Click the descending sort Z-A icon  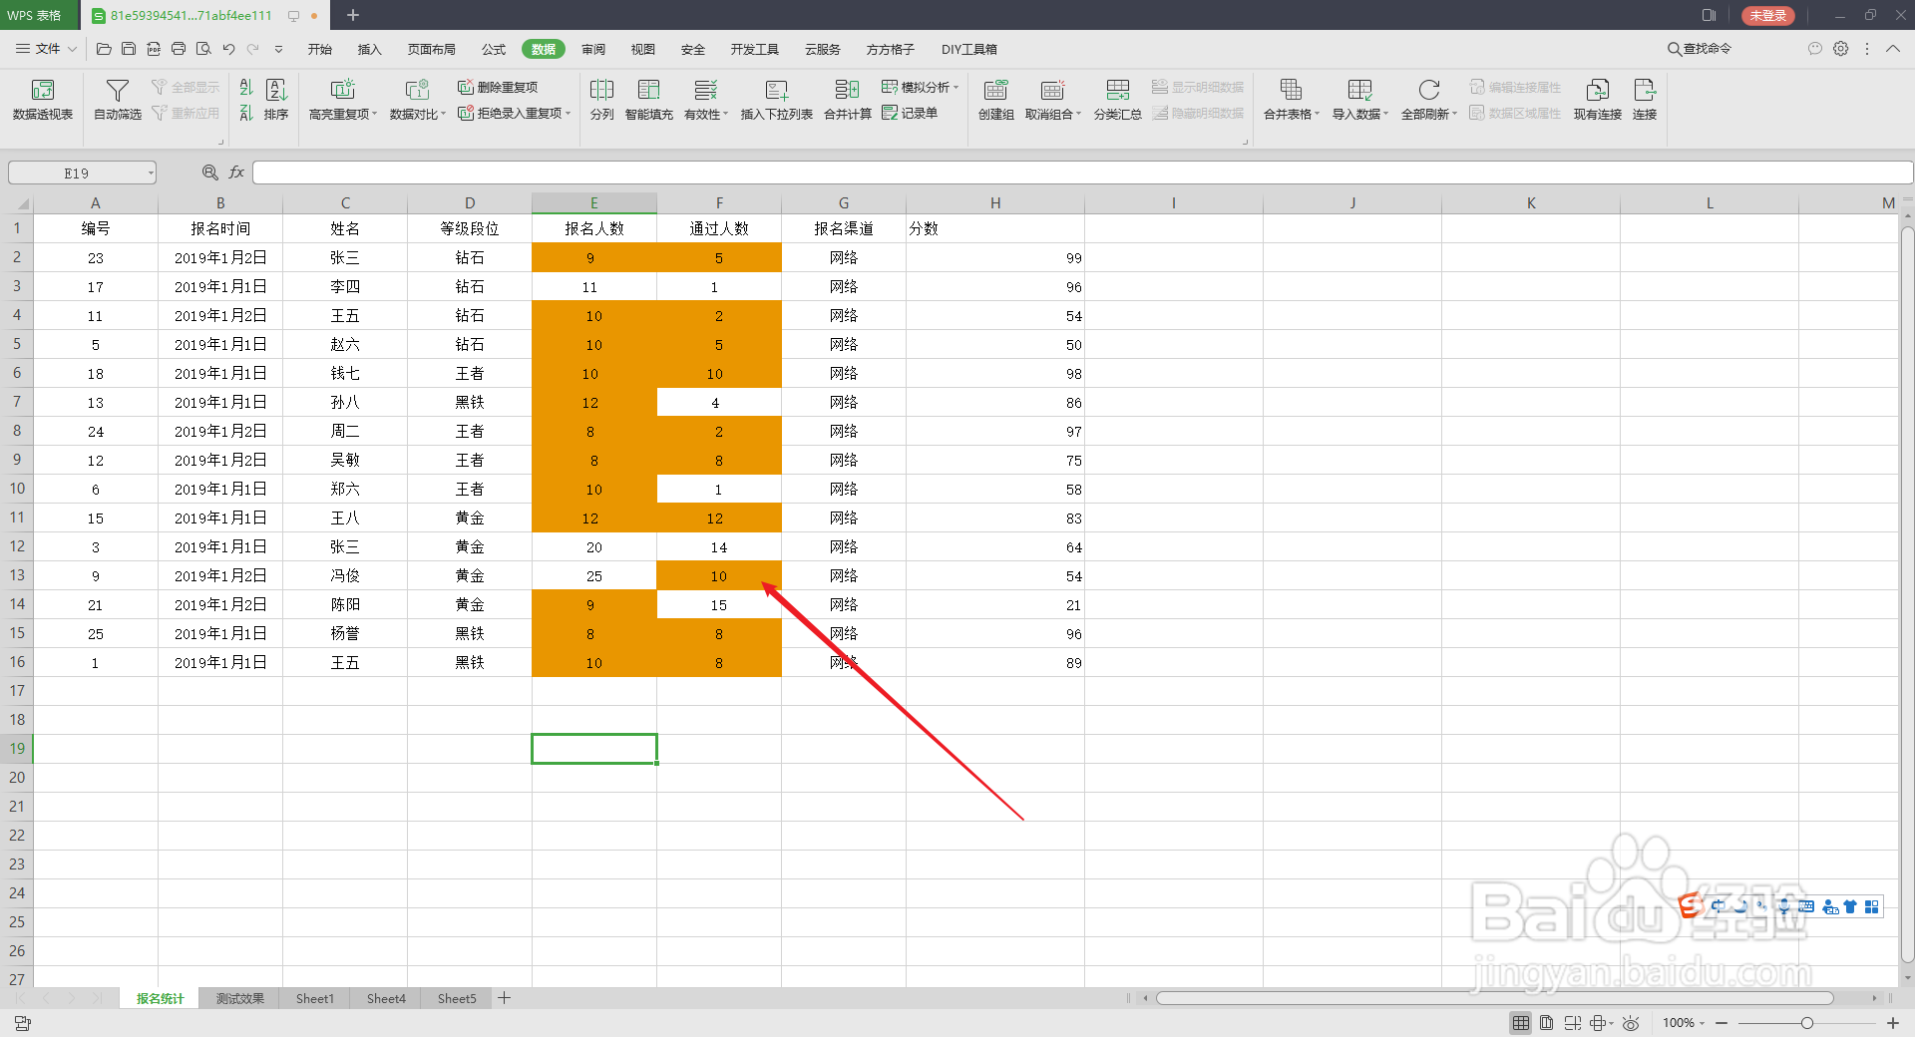(x=246, y=114)
